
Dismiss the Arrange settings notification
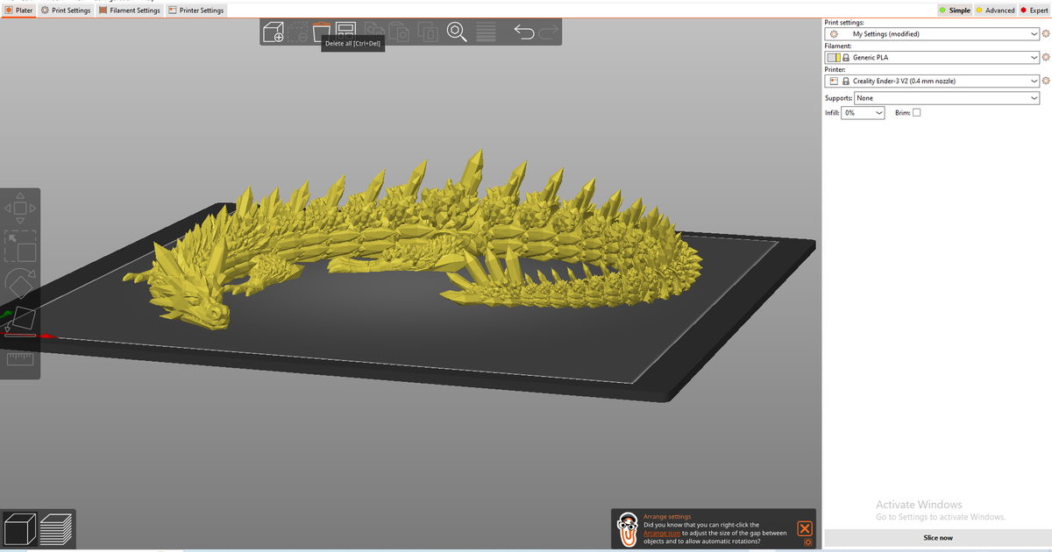805,528
